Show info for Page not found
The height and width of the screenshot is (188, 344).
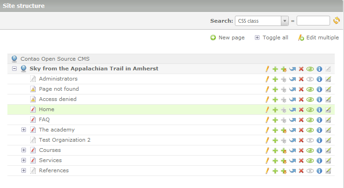tap(319, 89)
